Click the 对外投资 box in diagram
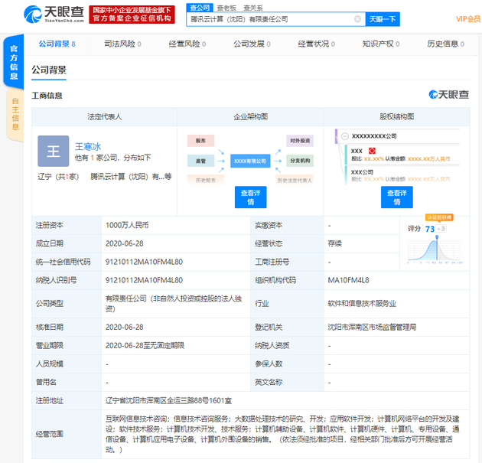Screen dimensions: 482x463 (x=300, y=141)
